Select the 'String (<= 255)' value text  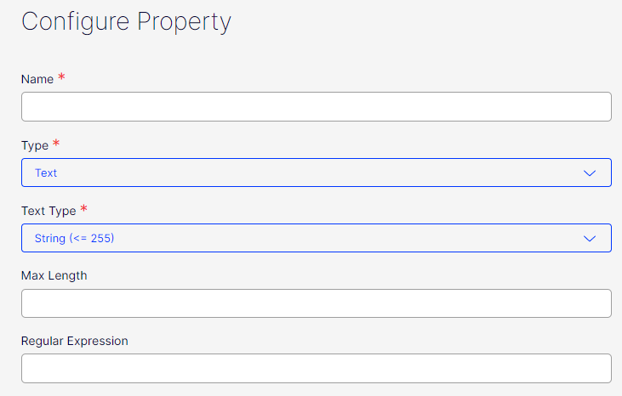point(75,238)
